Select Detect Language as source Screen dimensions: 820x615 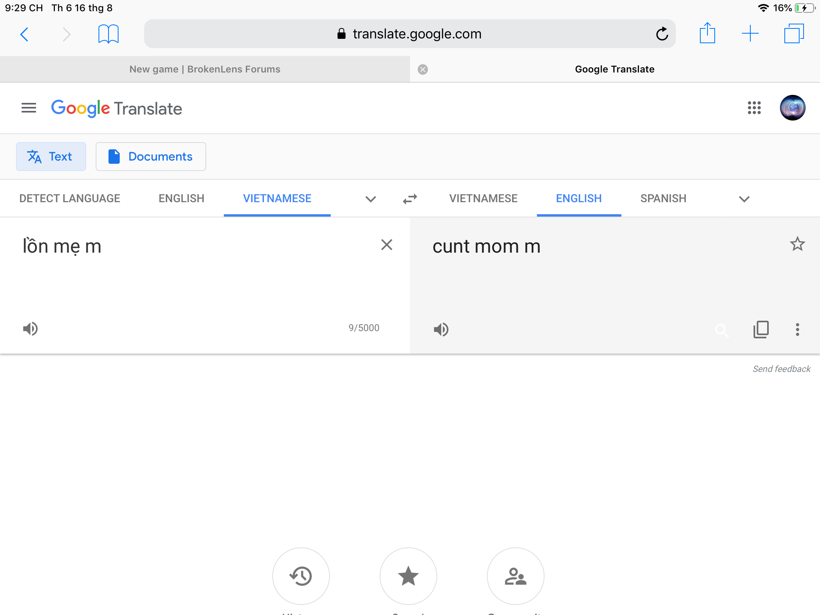[70, 198]
